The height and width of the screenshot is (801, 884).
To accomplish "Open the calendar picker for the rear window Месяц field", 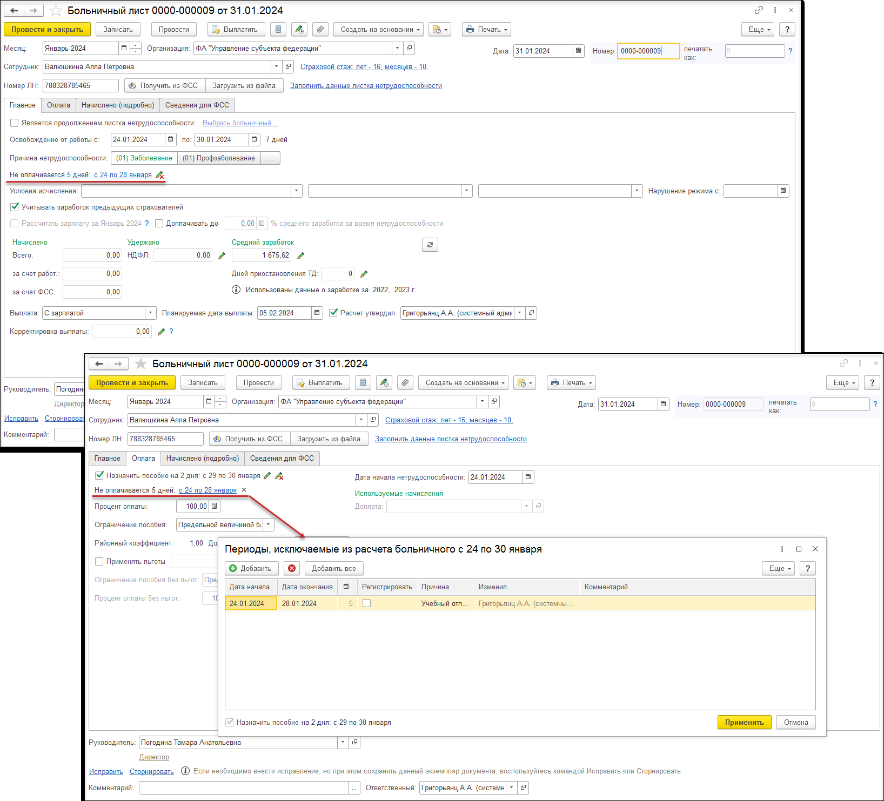I will (x=124, y=48).
